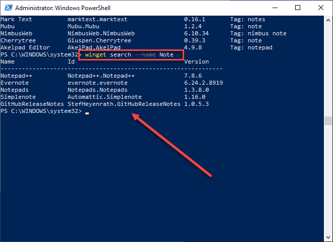Click 'AkelPad.AkelPad' package id
Screen dimensions: 333x242
point(94,47)
